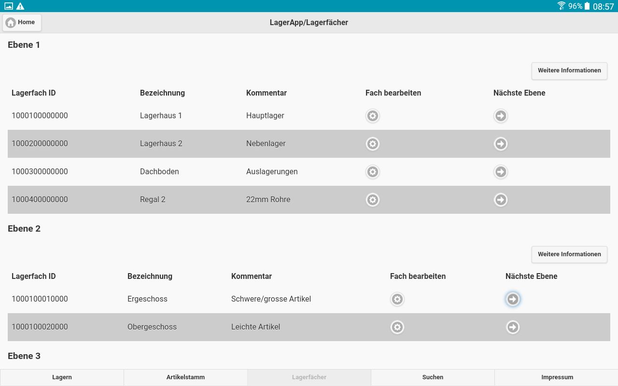The width and height of the screenshot is (618, 386).
Task: Edit Regal 2 using its gear icon
Action: click(x=372, y=200)
